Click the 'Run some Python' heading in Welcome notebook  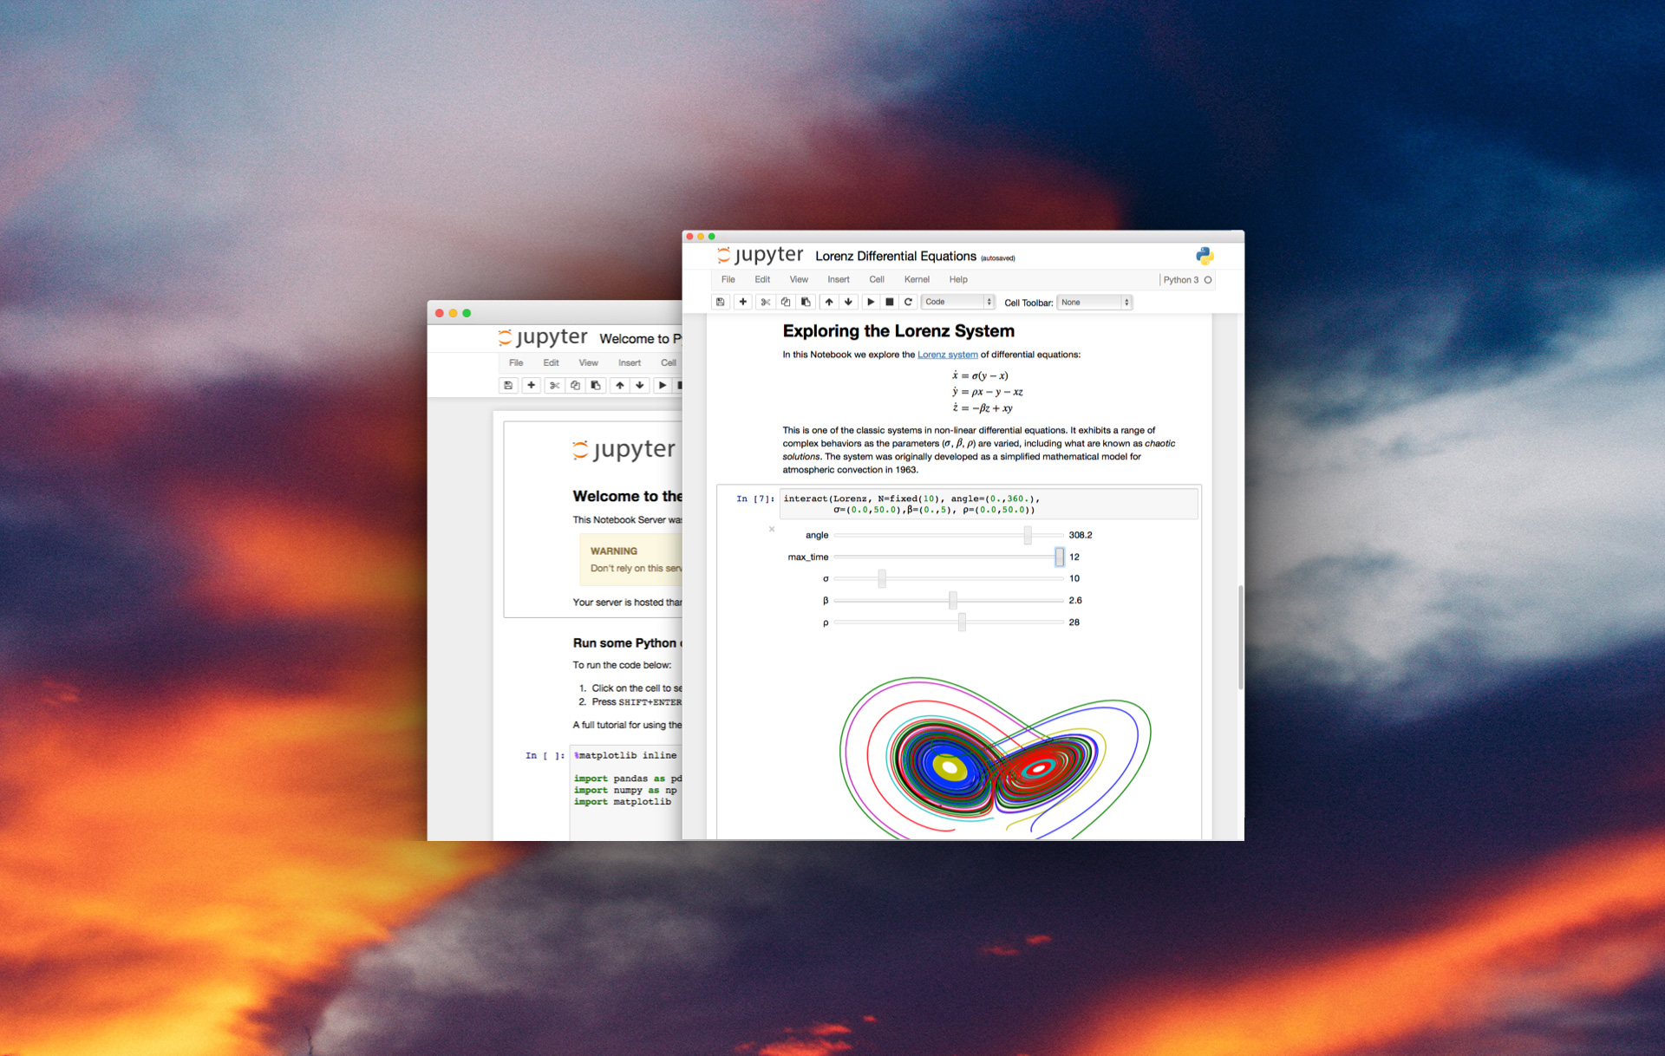click(628, 642)
